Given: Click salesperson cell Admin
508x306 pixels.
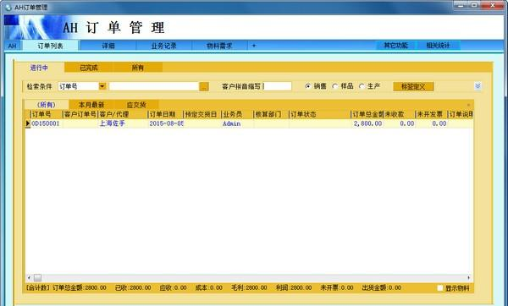Looking at the screenshot, I should pos(237,123).
